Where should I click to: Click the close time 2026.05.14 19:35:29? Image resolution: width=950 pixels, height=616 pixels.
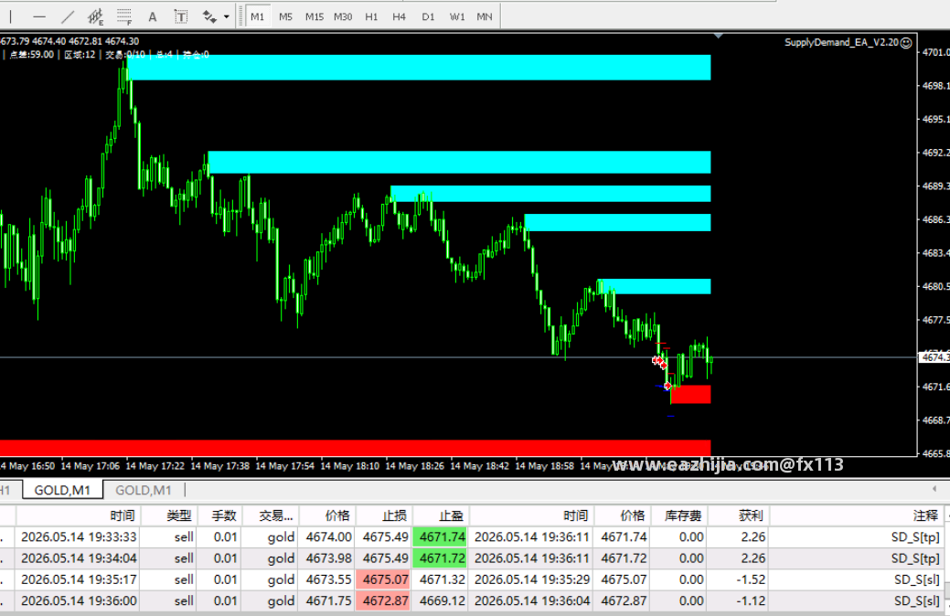[531, 579]
